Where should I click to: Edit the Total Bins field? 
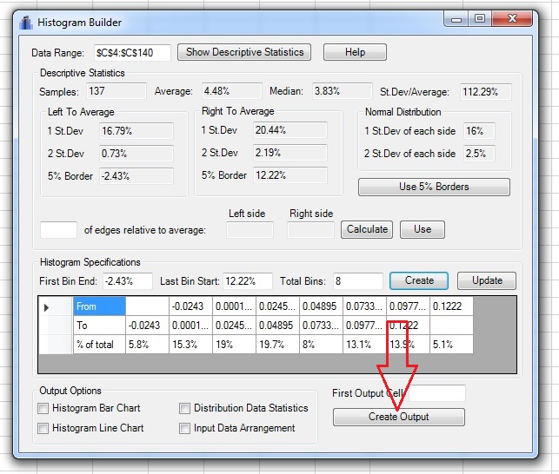(x=358, y=281)
